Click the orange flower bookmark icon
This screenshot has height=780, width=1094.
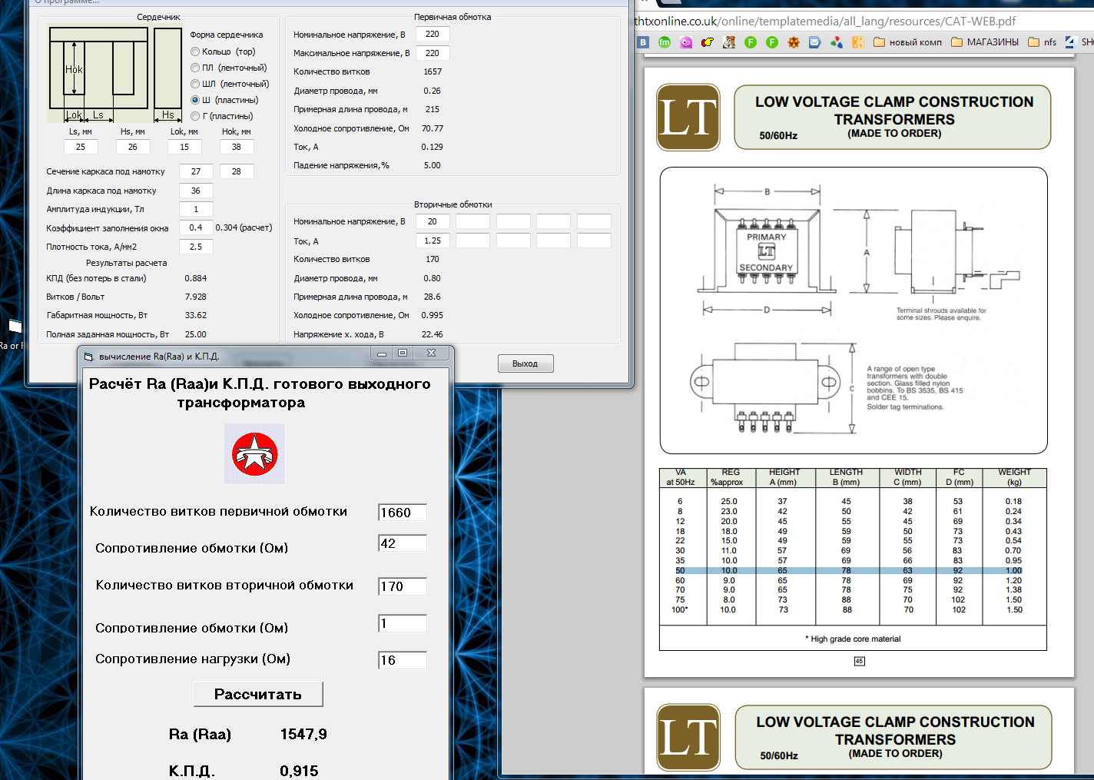(794, 42)
